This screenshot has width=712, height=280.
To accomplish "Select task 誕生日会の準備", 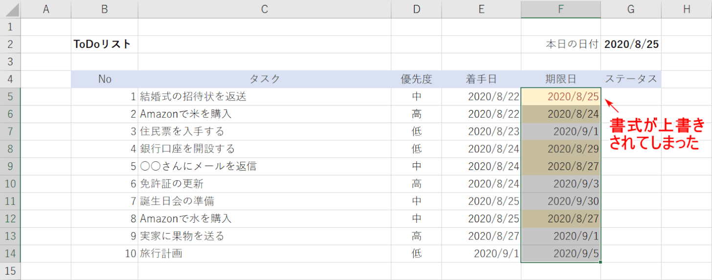I will 265,201.
